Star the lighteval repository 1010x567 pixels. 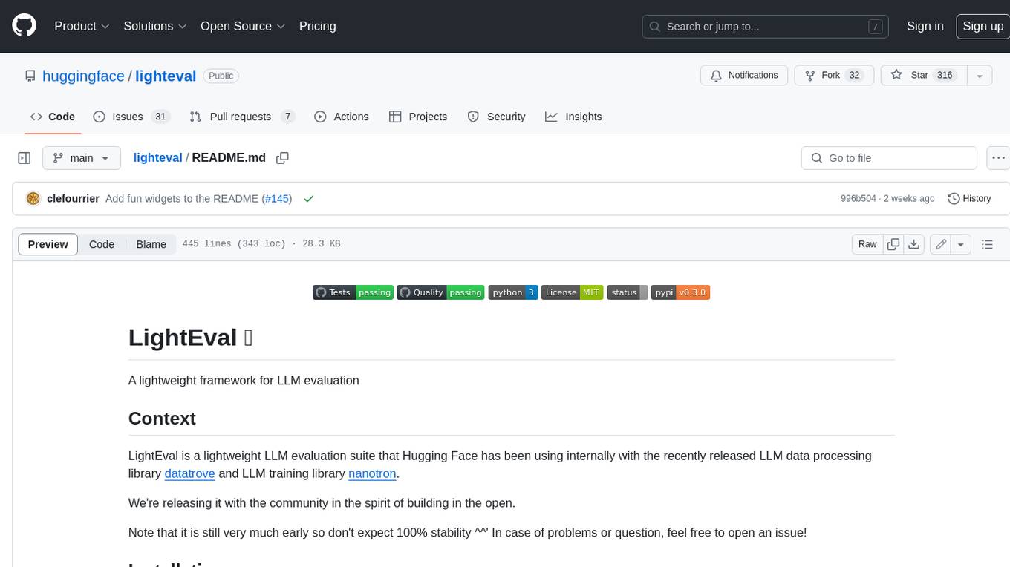pos(923,75)
